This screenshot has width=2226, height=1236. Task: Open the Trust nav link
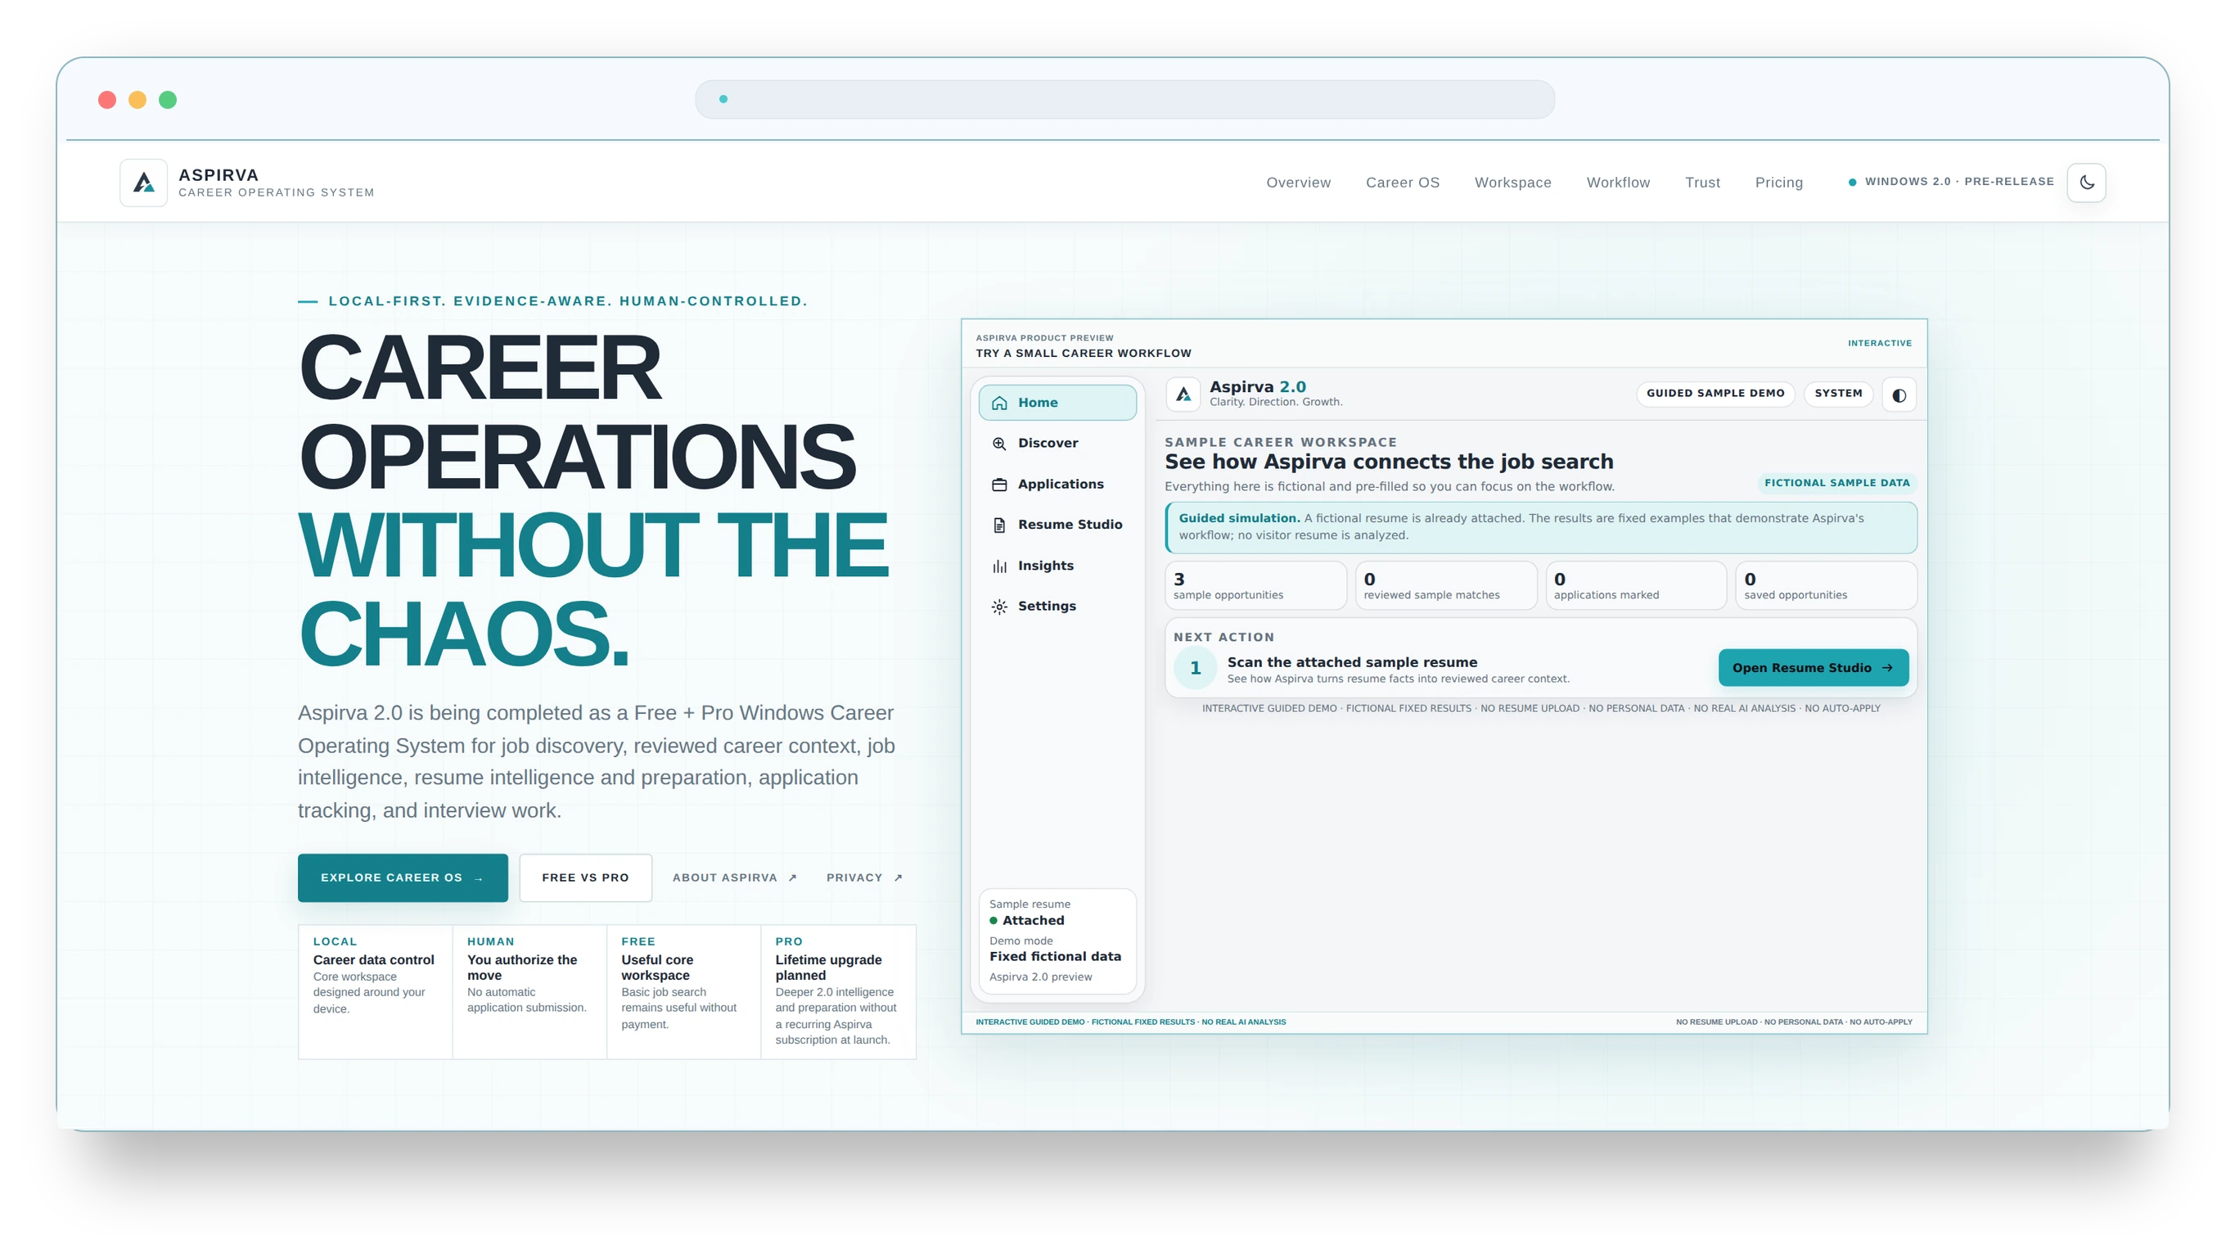1702,183
